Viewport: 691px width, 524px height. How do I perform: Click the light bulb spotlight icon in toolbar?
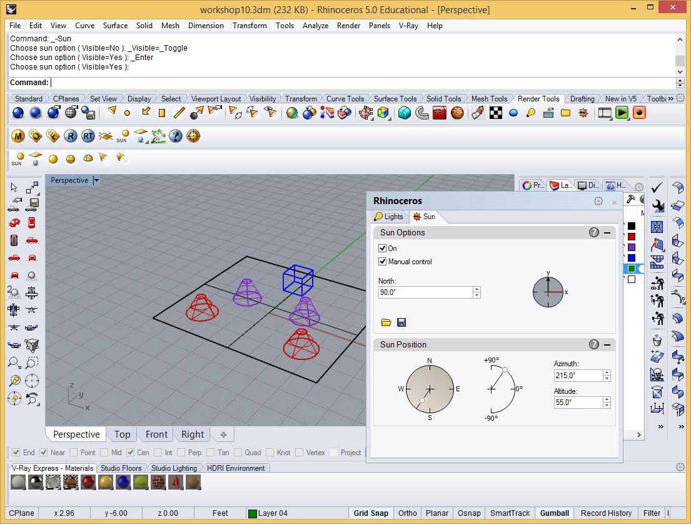tap(531, 113)
